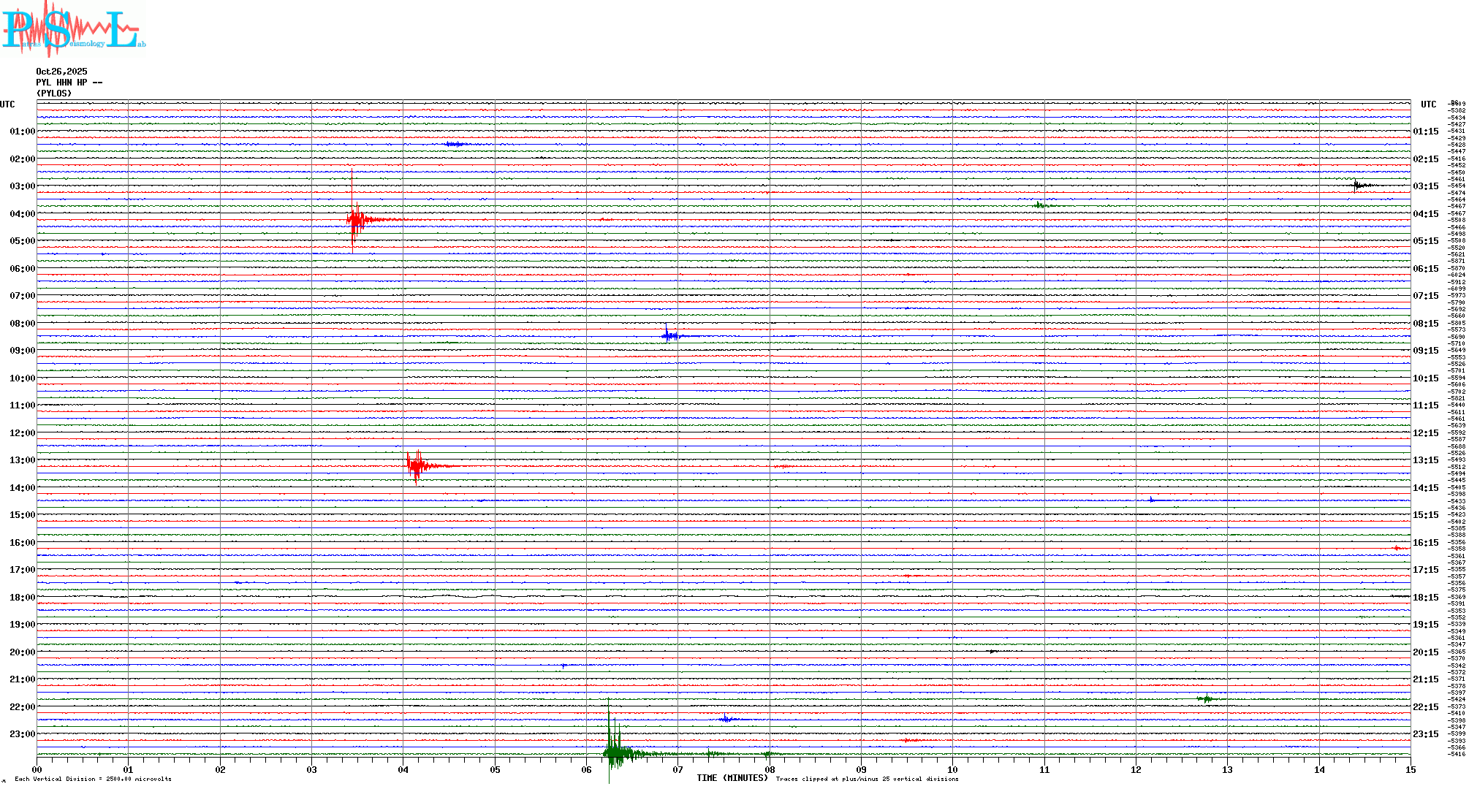Viewport: 1469px width, 789px height.
Task: Click the right UTC axis label
Action: (x=1428, y=104)
